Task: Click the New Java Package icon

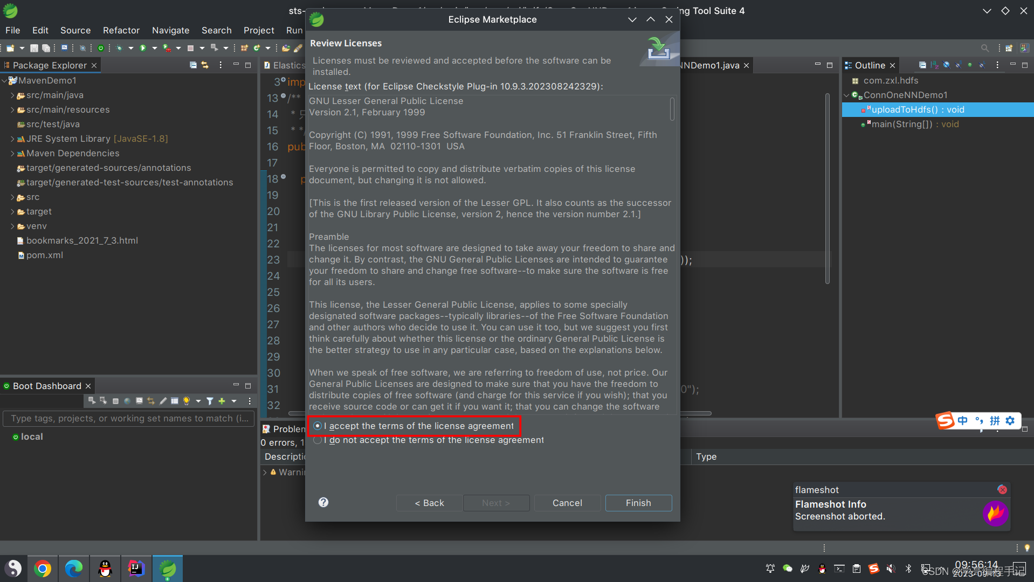Action: click(x=244, y=48)
